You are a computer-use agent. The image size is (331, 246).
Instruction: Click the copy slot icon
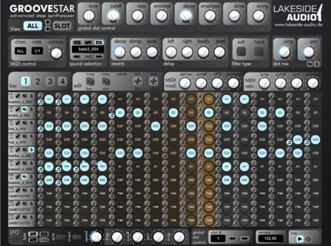106,81
